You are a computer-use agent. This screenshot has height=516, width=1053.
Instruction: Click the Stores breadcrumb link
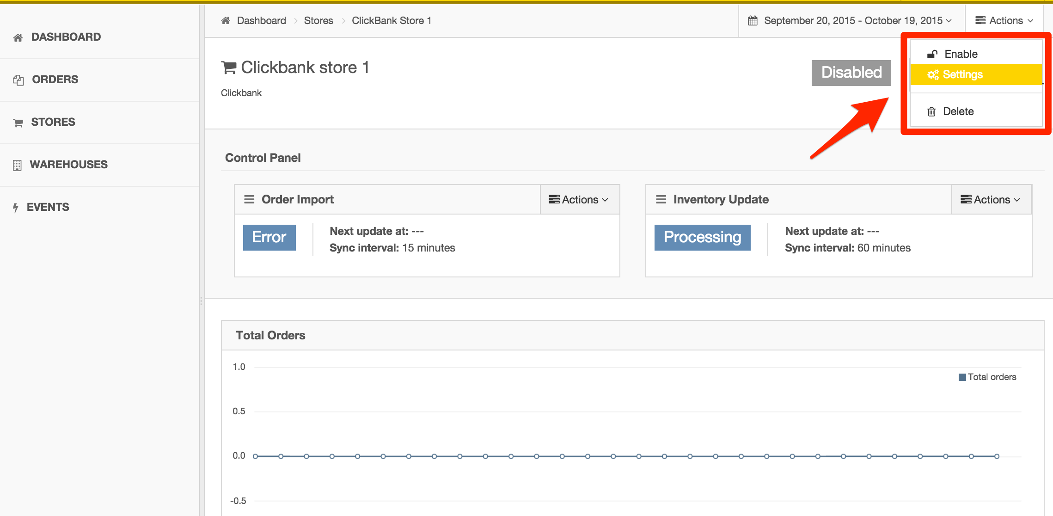tap(318, 20)
